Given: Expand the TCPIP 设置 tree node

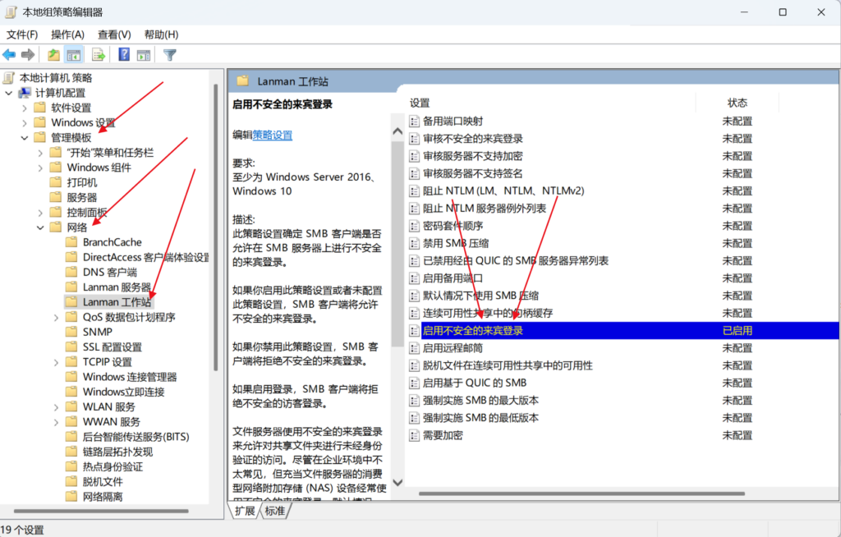Looking at the screenshot, I should point(56,362).
